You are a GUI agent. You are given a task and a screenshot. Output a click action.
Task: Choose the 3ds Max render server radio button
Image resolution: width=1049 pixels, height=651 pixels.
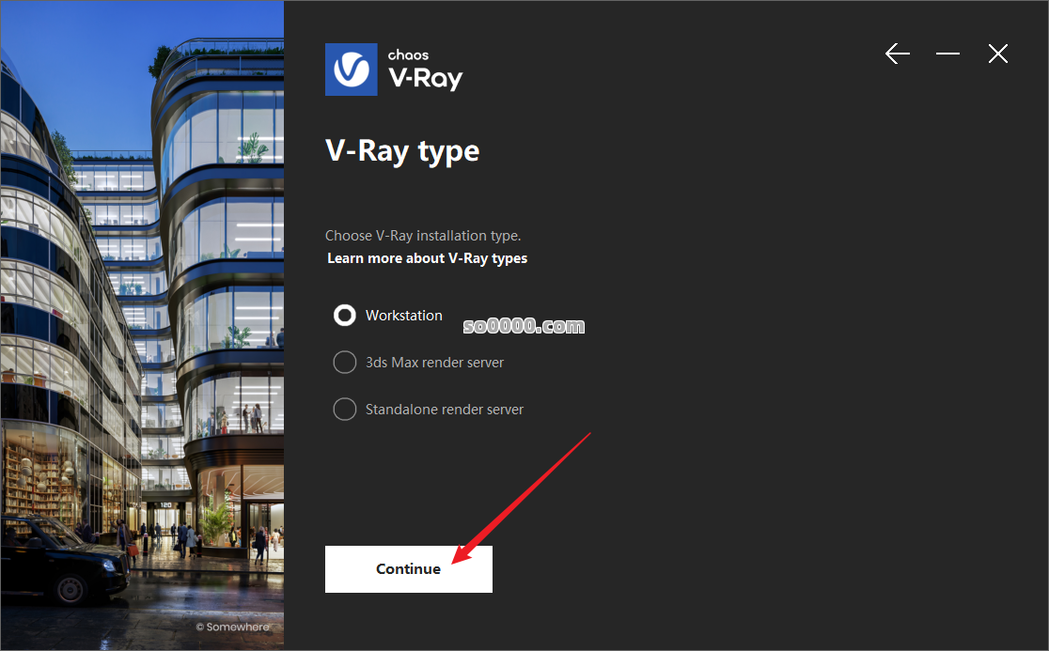point(345,363)
